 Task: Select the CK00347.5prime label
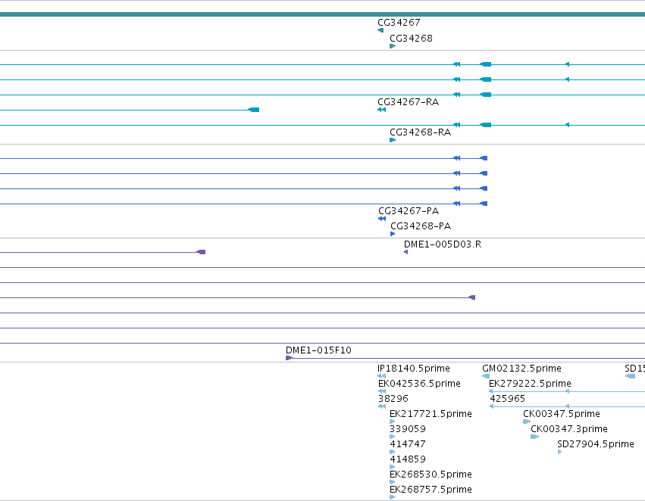pyautogui.click(x=562, y=414)
